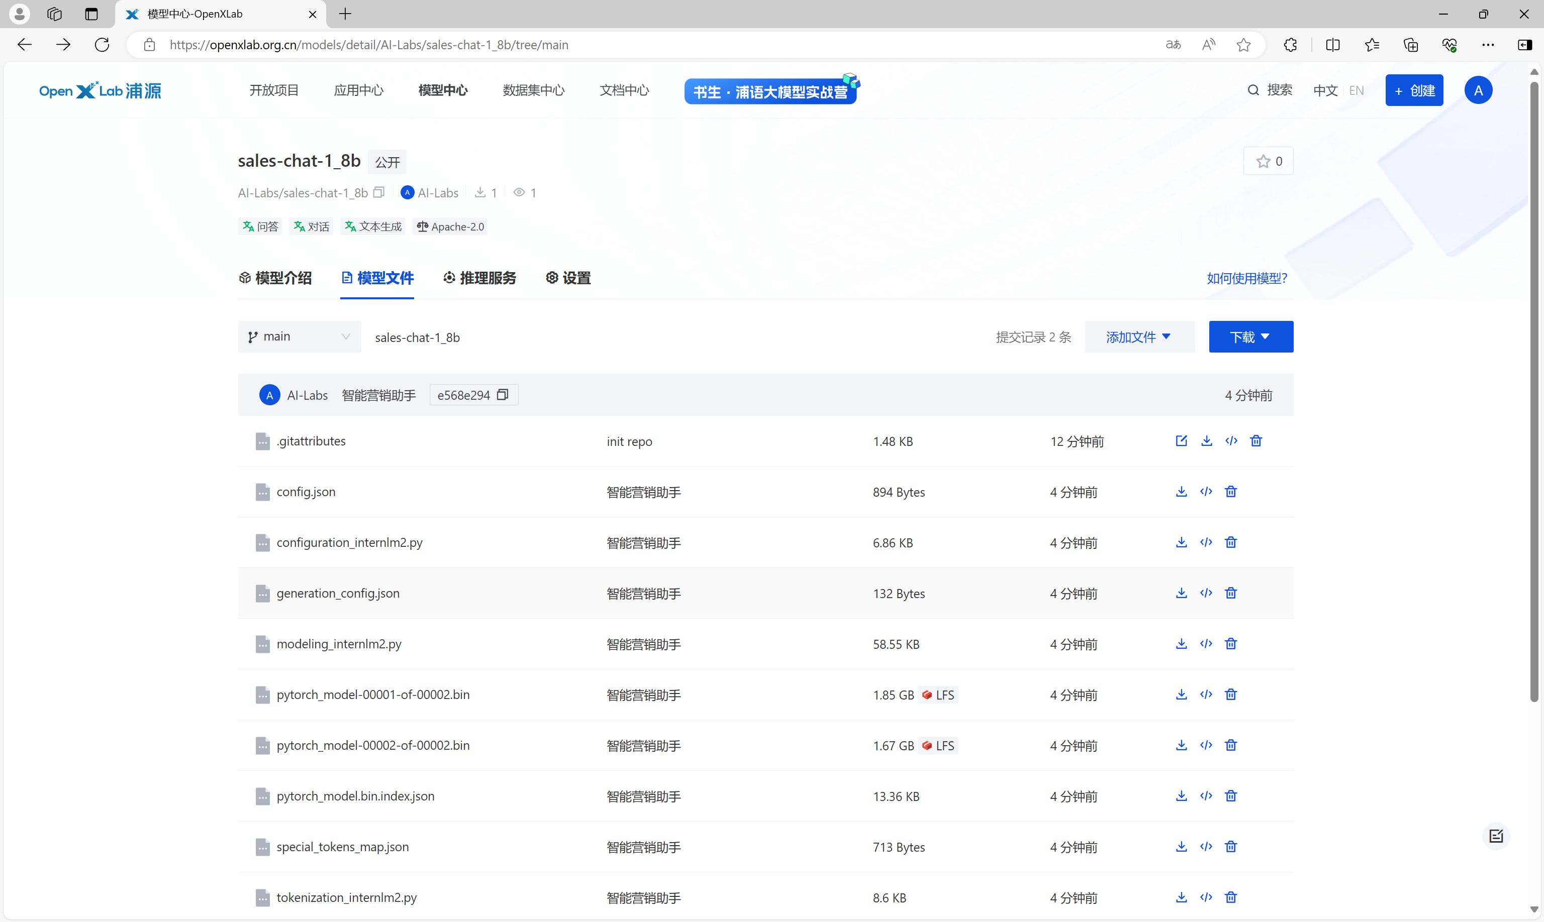This screenshot has height=922, width=1544.
Task: Open the user avatar A menu
Action: tap(1478, 91)
